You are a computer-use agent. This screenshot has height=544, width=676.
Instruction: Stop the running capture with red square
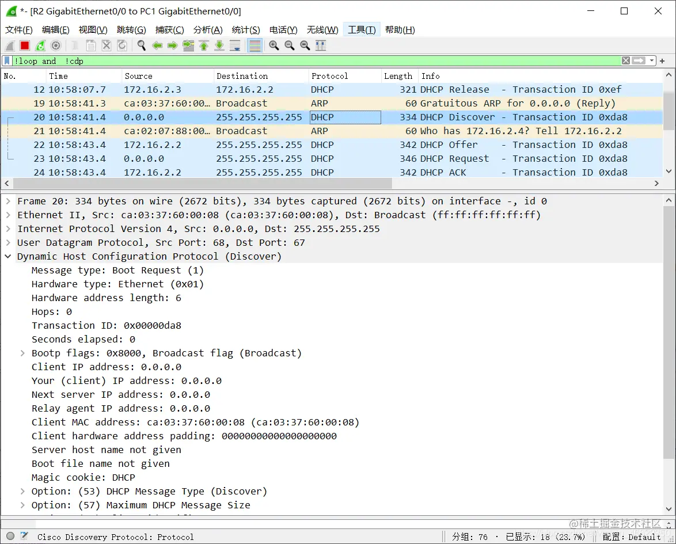(x=25, y=45)
